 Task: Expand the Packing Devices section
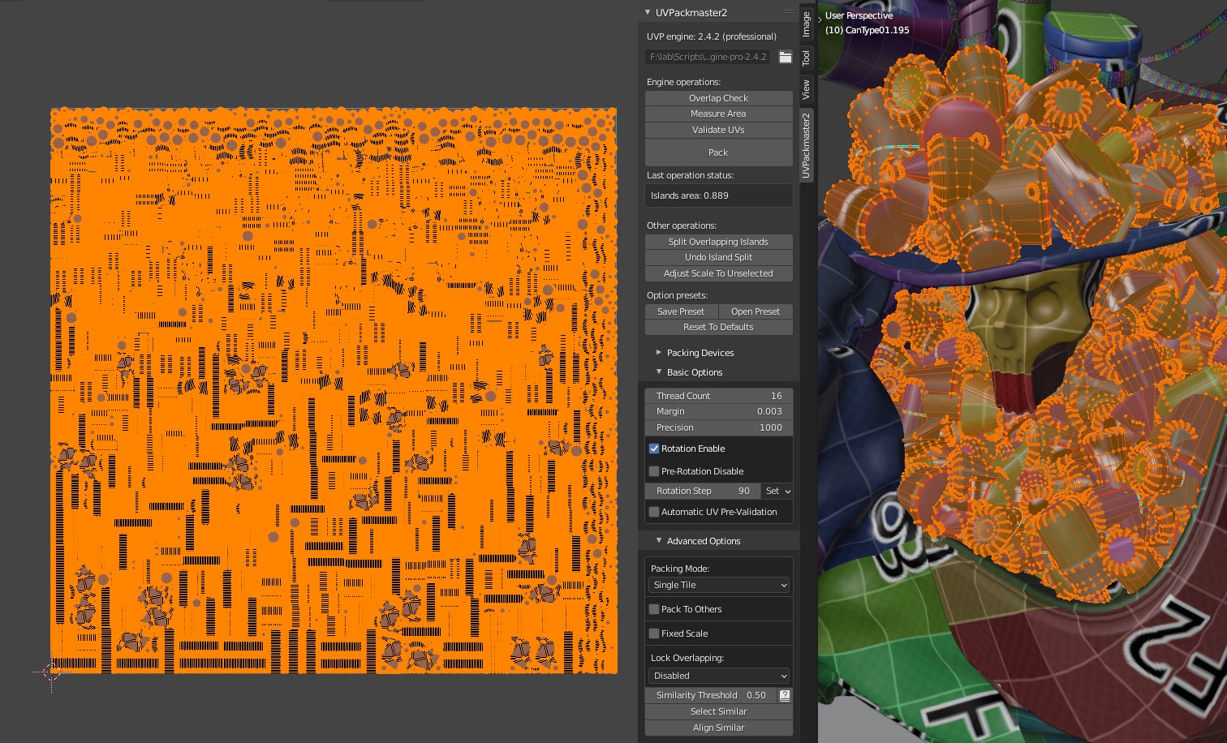pyautogui.click(x=659, y=353)
